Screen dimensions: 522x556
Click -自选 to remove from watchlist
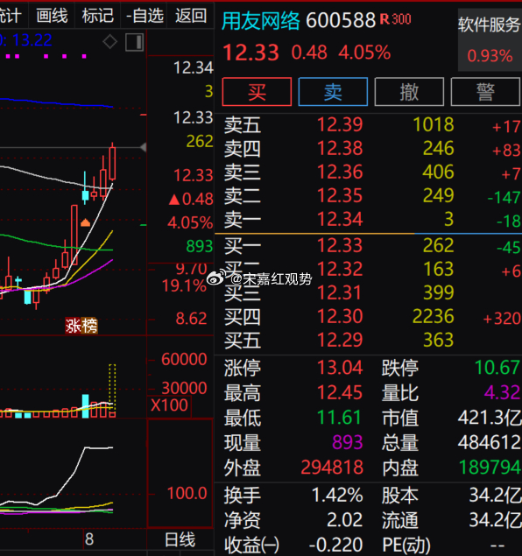click(145, 16)
